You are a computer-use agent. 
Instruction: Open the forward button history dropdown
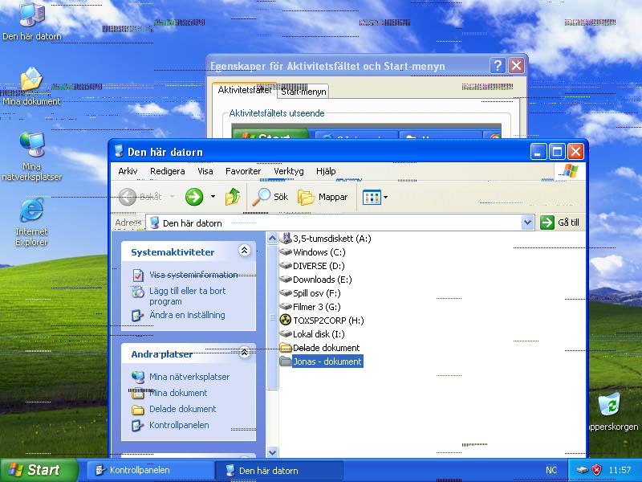[213, 197]
